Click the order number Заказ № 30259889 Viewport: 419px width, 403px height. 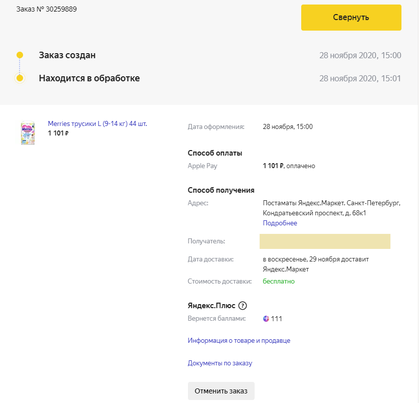point(47,10)
